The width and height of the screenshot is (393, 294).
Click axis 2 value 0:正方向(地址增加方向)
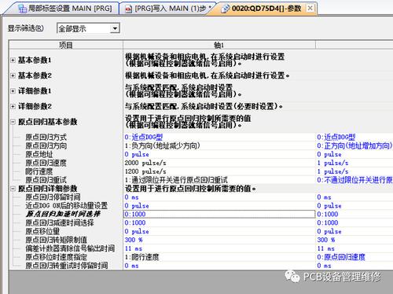click(354, 145)
